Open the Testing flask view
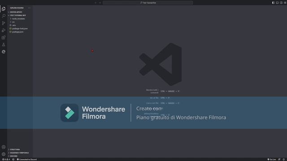The image size is (287, 161). point(4,45)
